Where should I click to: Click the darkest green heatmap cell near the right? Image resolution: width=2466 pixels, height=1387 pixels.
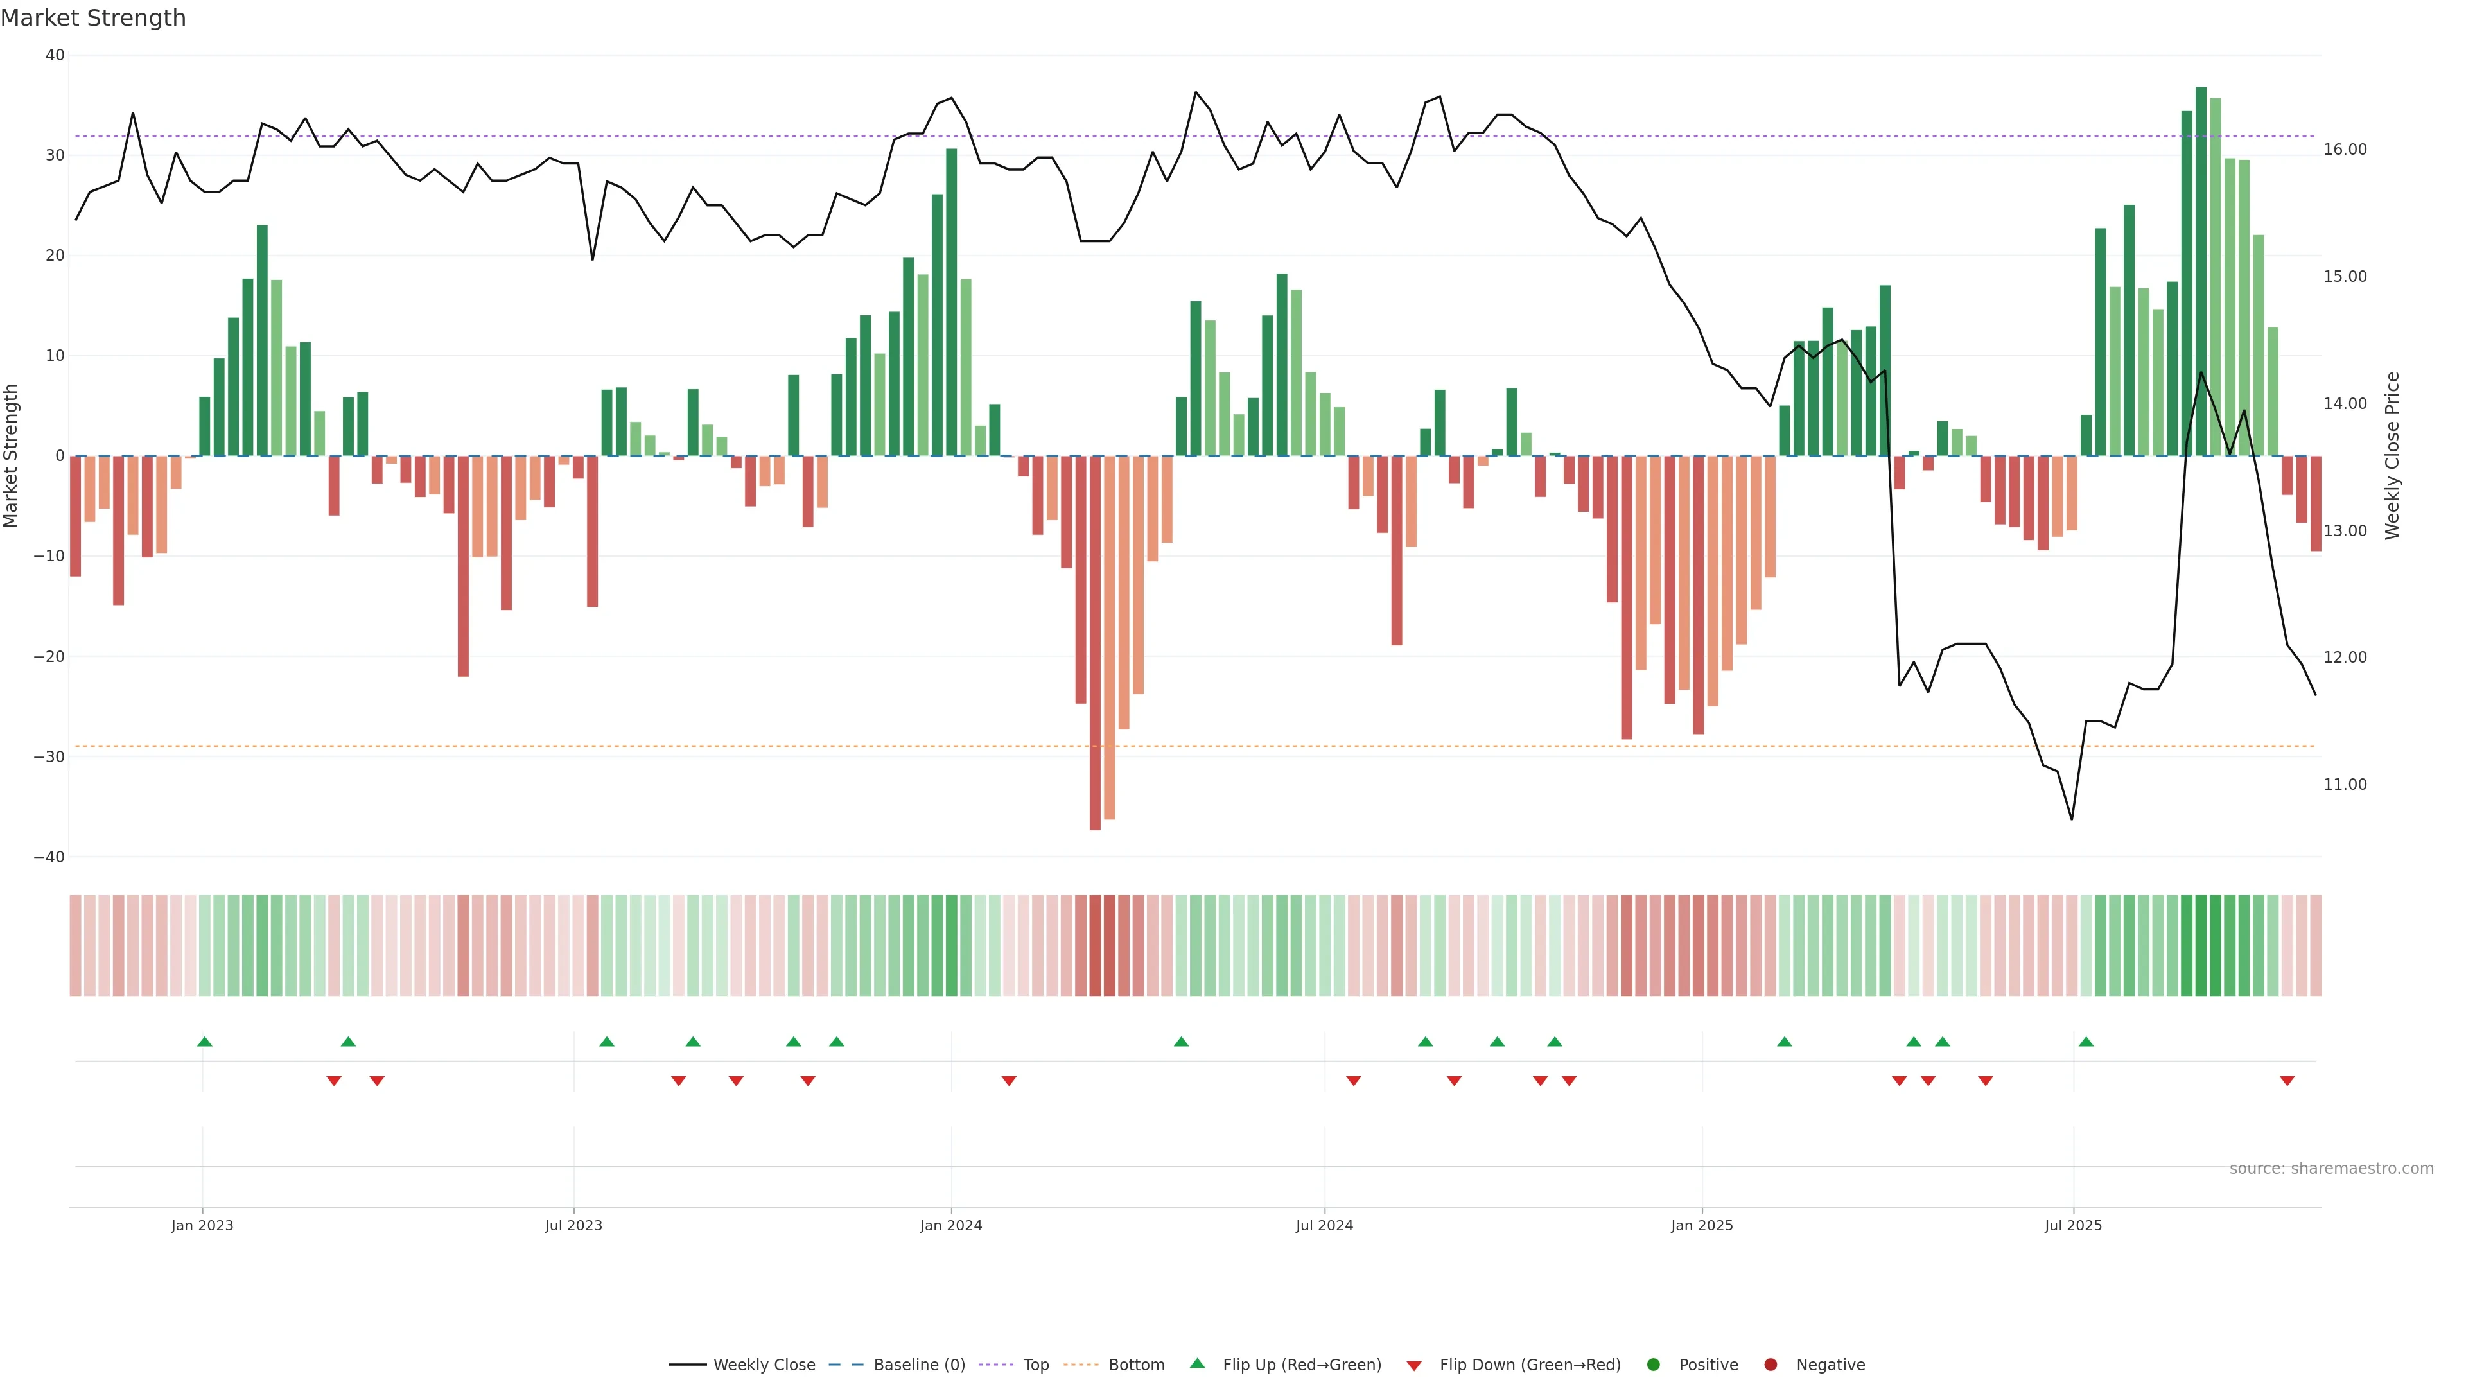[x=2201, y=946]
